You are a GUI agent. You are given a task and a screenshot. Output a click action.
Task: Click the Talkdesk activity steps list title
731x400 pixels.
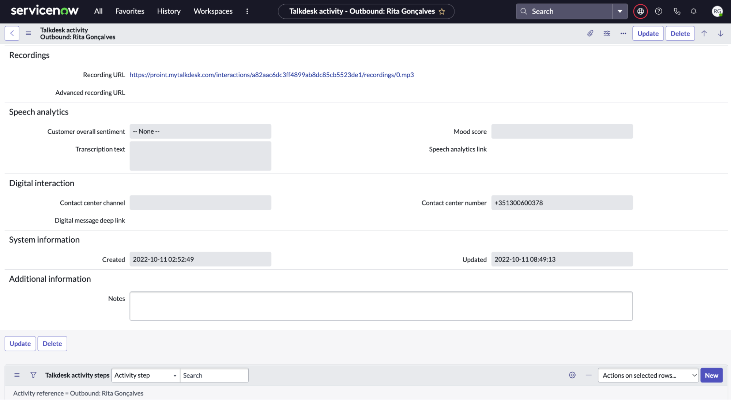(77, 375)
